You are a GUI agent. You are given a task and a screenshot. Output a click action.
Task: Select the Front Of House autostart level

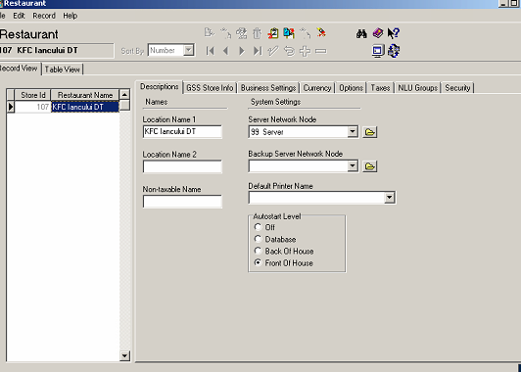258,262
